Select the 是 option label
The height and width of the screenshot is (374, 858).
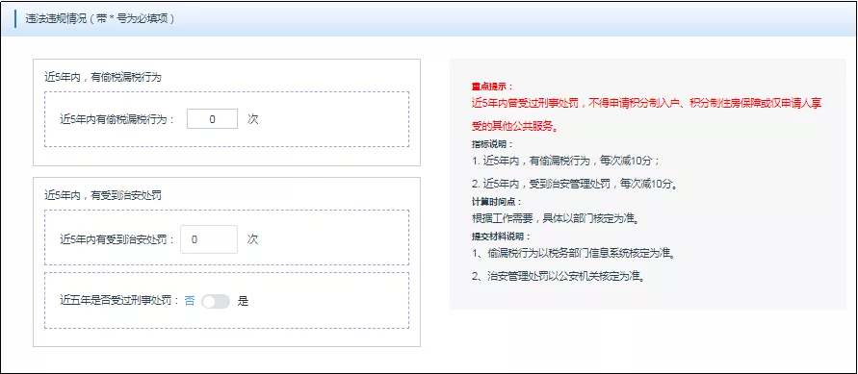coord(243,301)
